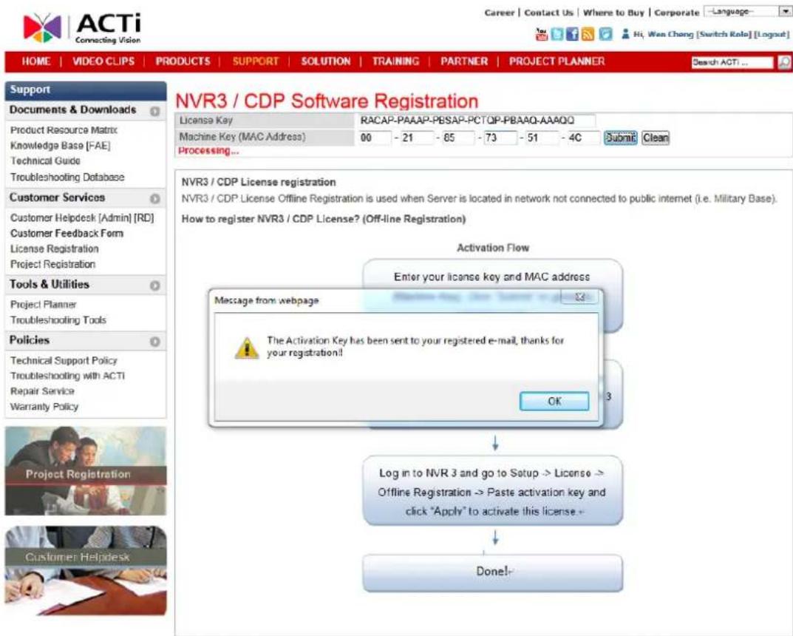Image resolution: width=793 pixels, height=636 pixels.
Task: Open the SOLUTION menu
Action: click(326, 61)
